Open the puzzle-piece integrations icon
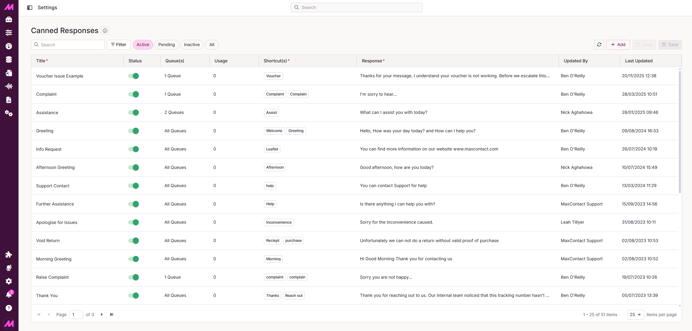This screenshot has height=331, width=692. (x=9, y=254)
